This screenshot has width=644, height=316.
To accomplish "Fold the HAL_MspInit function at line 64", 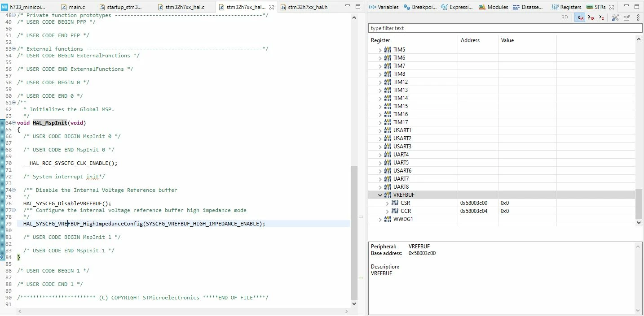I will [x=14, y=123].
